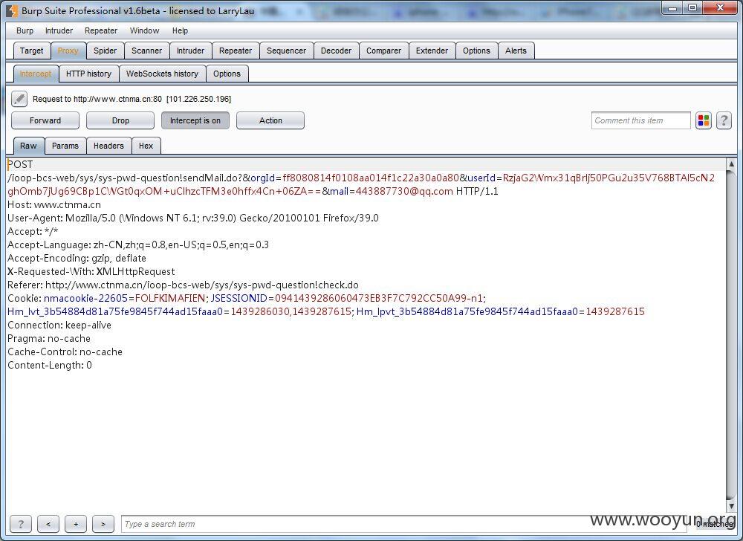Open the Repeater menu in menu bar
The image size is (743, 541).
[x=101, y=30]
